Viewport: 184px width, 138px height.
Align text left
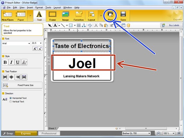click(x=5, y=77)
